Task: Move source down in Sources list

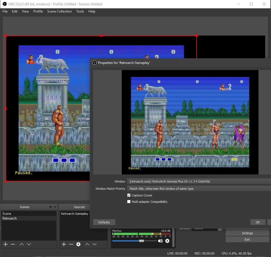Action: coord(95,244)
